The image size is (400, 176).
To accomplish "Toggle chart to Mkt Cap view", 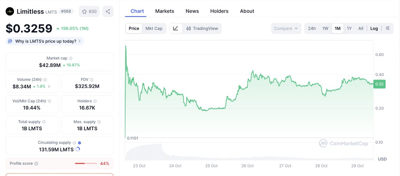I will [154, 28].
